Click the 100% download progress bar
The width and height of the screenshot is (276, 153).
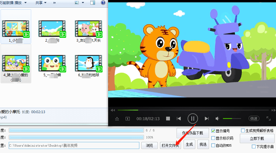click(76, 137)
